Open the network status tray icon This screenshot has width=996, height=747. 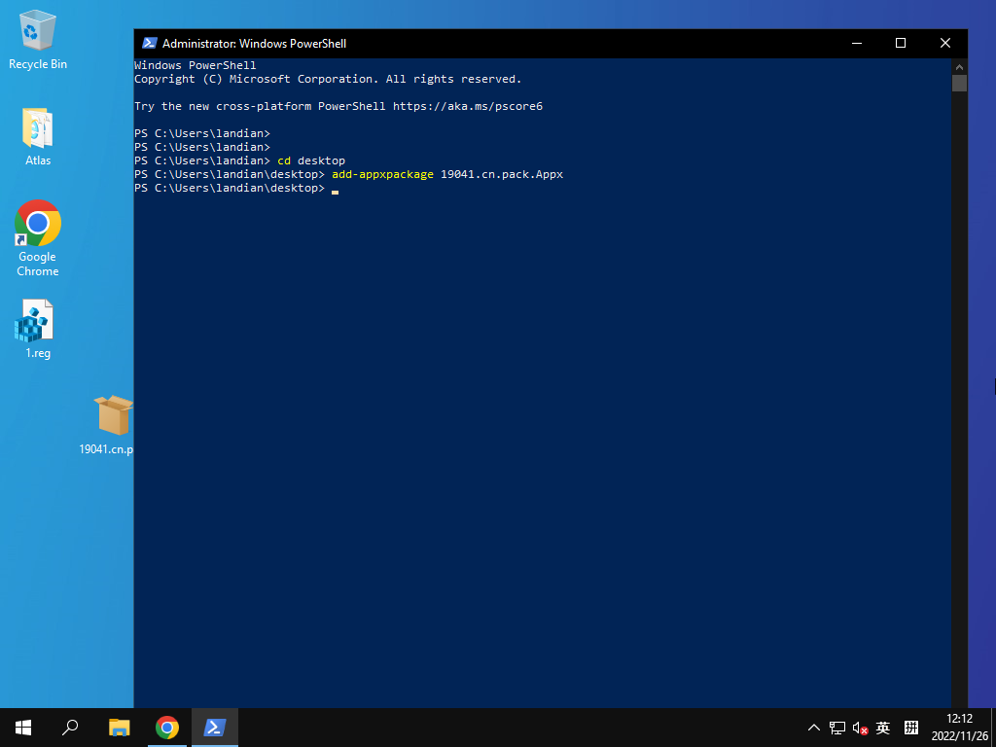pyautogui.click(x=836, y=728)
